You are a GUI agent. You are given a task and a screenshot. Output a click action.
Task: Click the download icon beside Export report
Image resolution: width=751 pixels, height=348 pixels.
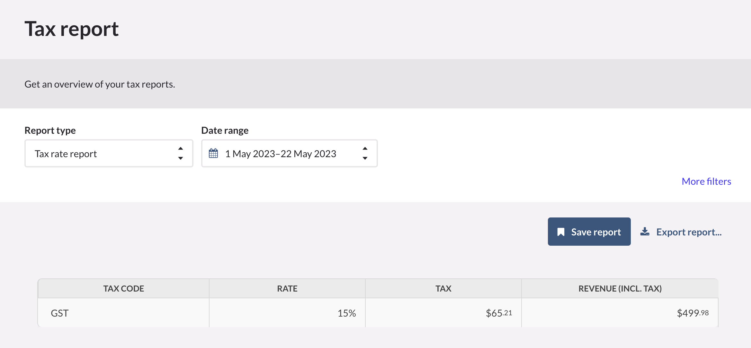[x=645, y=232]
